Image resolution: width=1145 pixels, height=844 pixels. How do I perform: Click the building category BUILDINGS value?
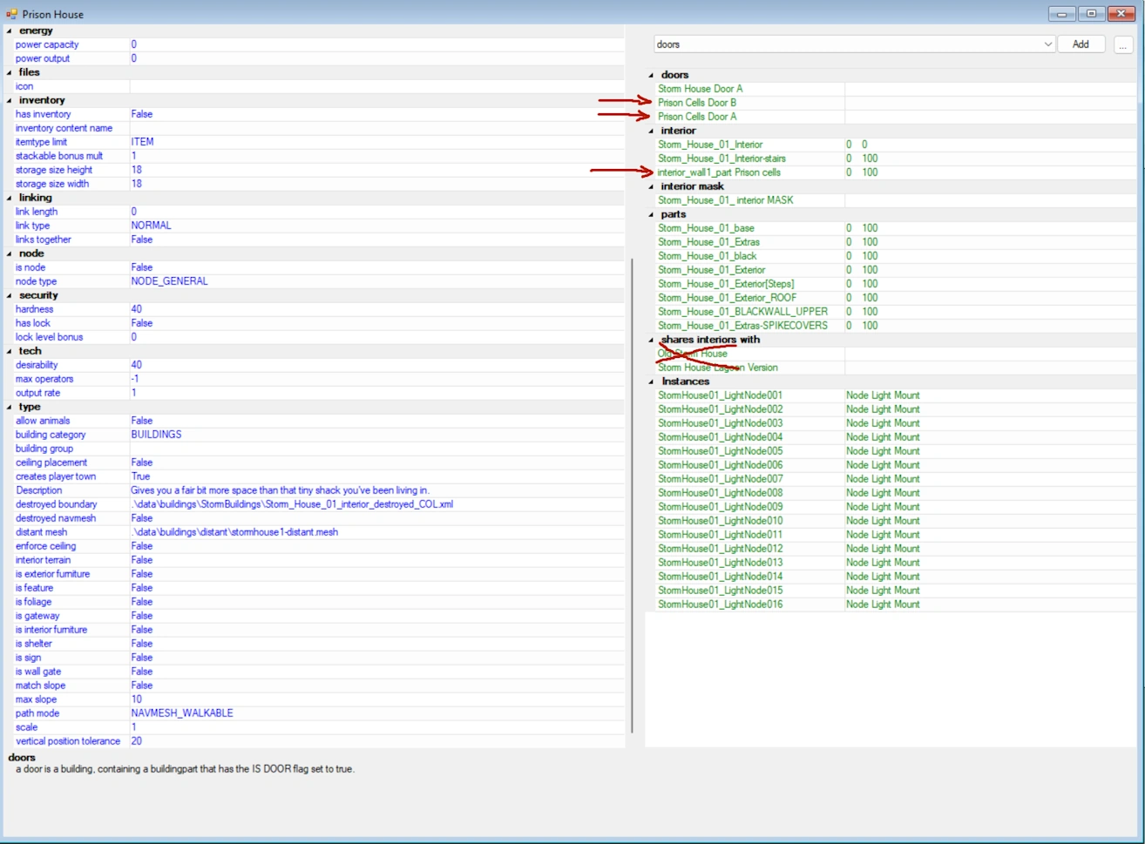coord(157,435)
